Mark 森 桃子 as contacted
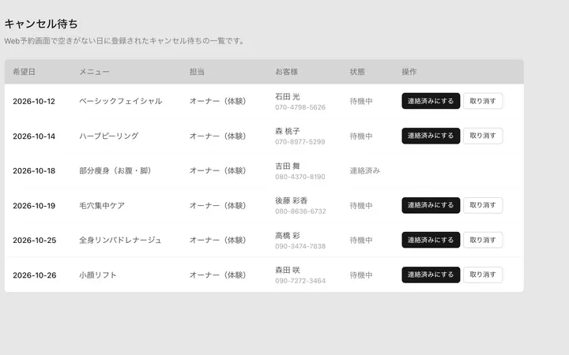The image size is (569, 355). pyautogui.click(x=431, y=136)
